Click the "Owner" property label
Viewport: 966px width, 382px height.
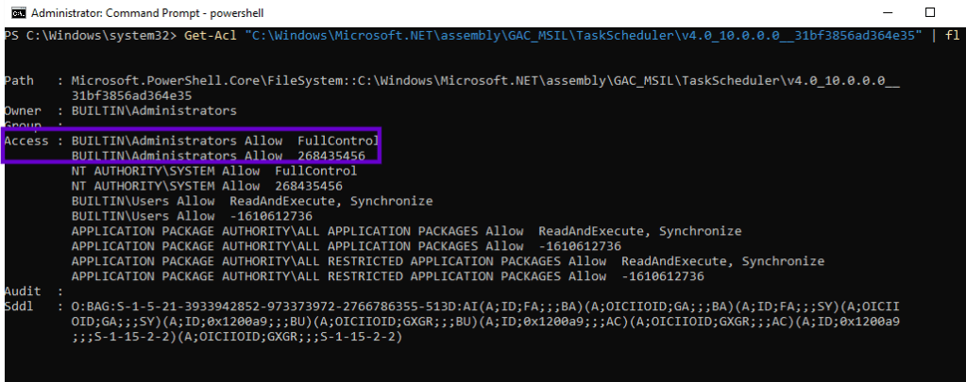pyautogui.click(x=23, y=110)
